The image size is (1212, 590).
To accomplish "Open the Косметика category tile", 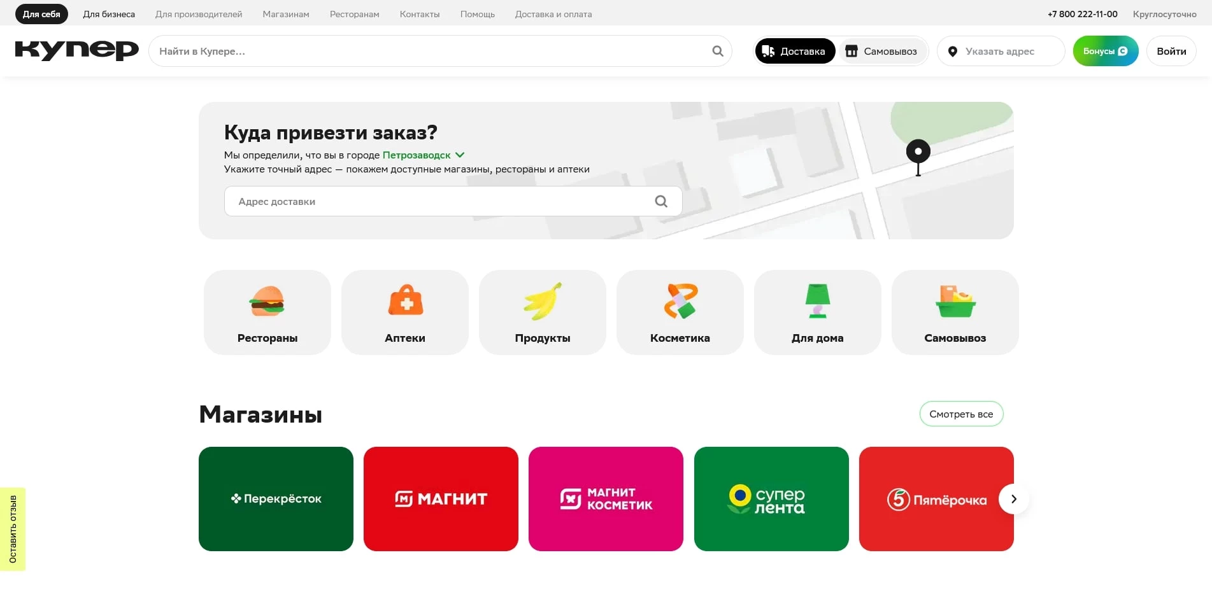I will (x=680, y=312).
